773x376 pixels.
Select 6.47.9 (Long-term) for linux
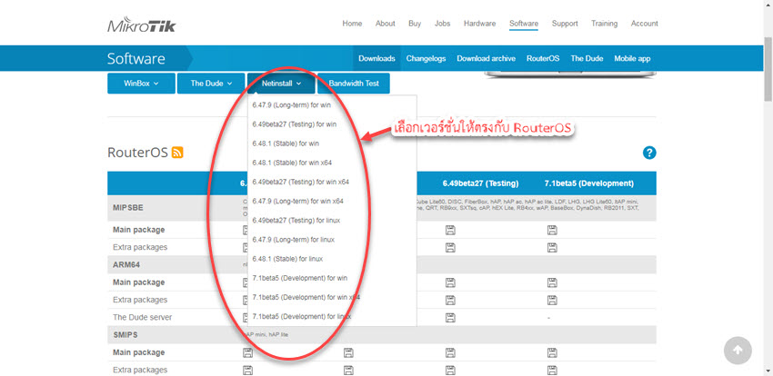click(293, 240)
